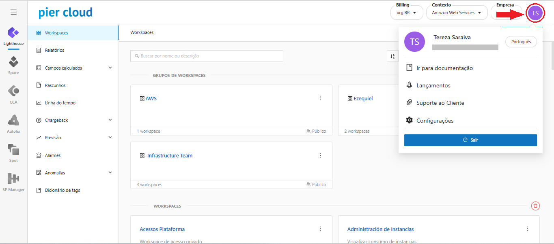Open the Infrastructure Team workspace group

170,156
